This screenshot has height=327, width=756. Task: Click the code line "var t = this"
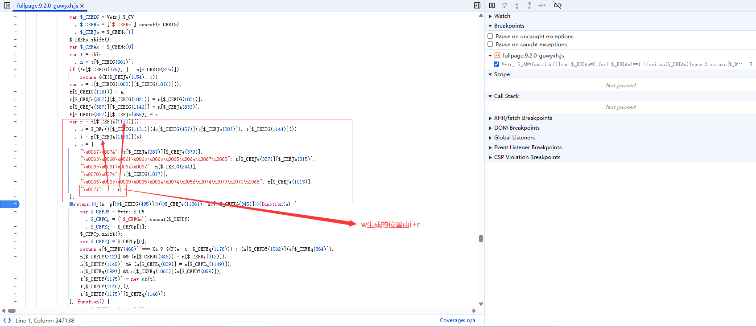click(85, 54)
